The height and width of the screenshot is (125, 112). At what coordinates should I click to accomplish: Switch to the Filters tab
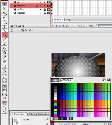(x=32, y=114)
